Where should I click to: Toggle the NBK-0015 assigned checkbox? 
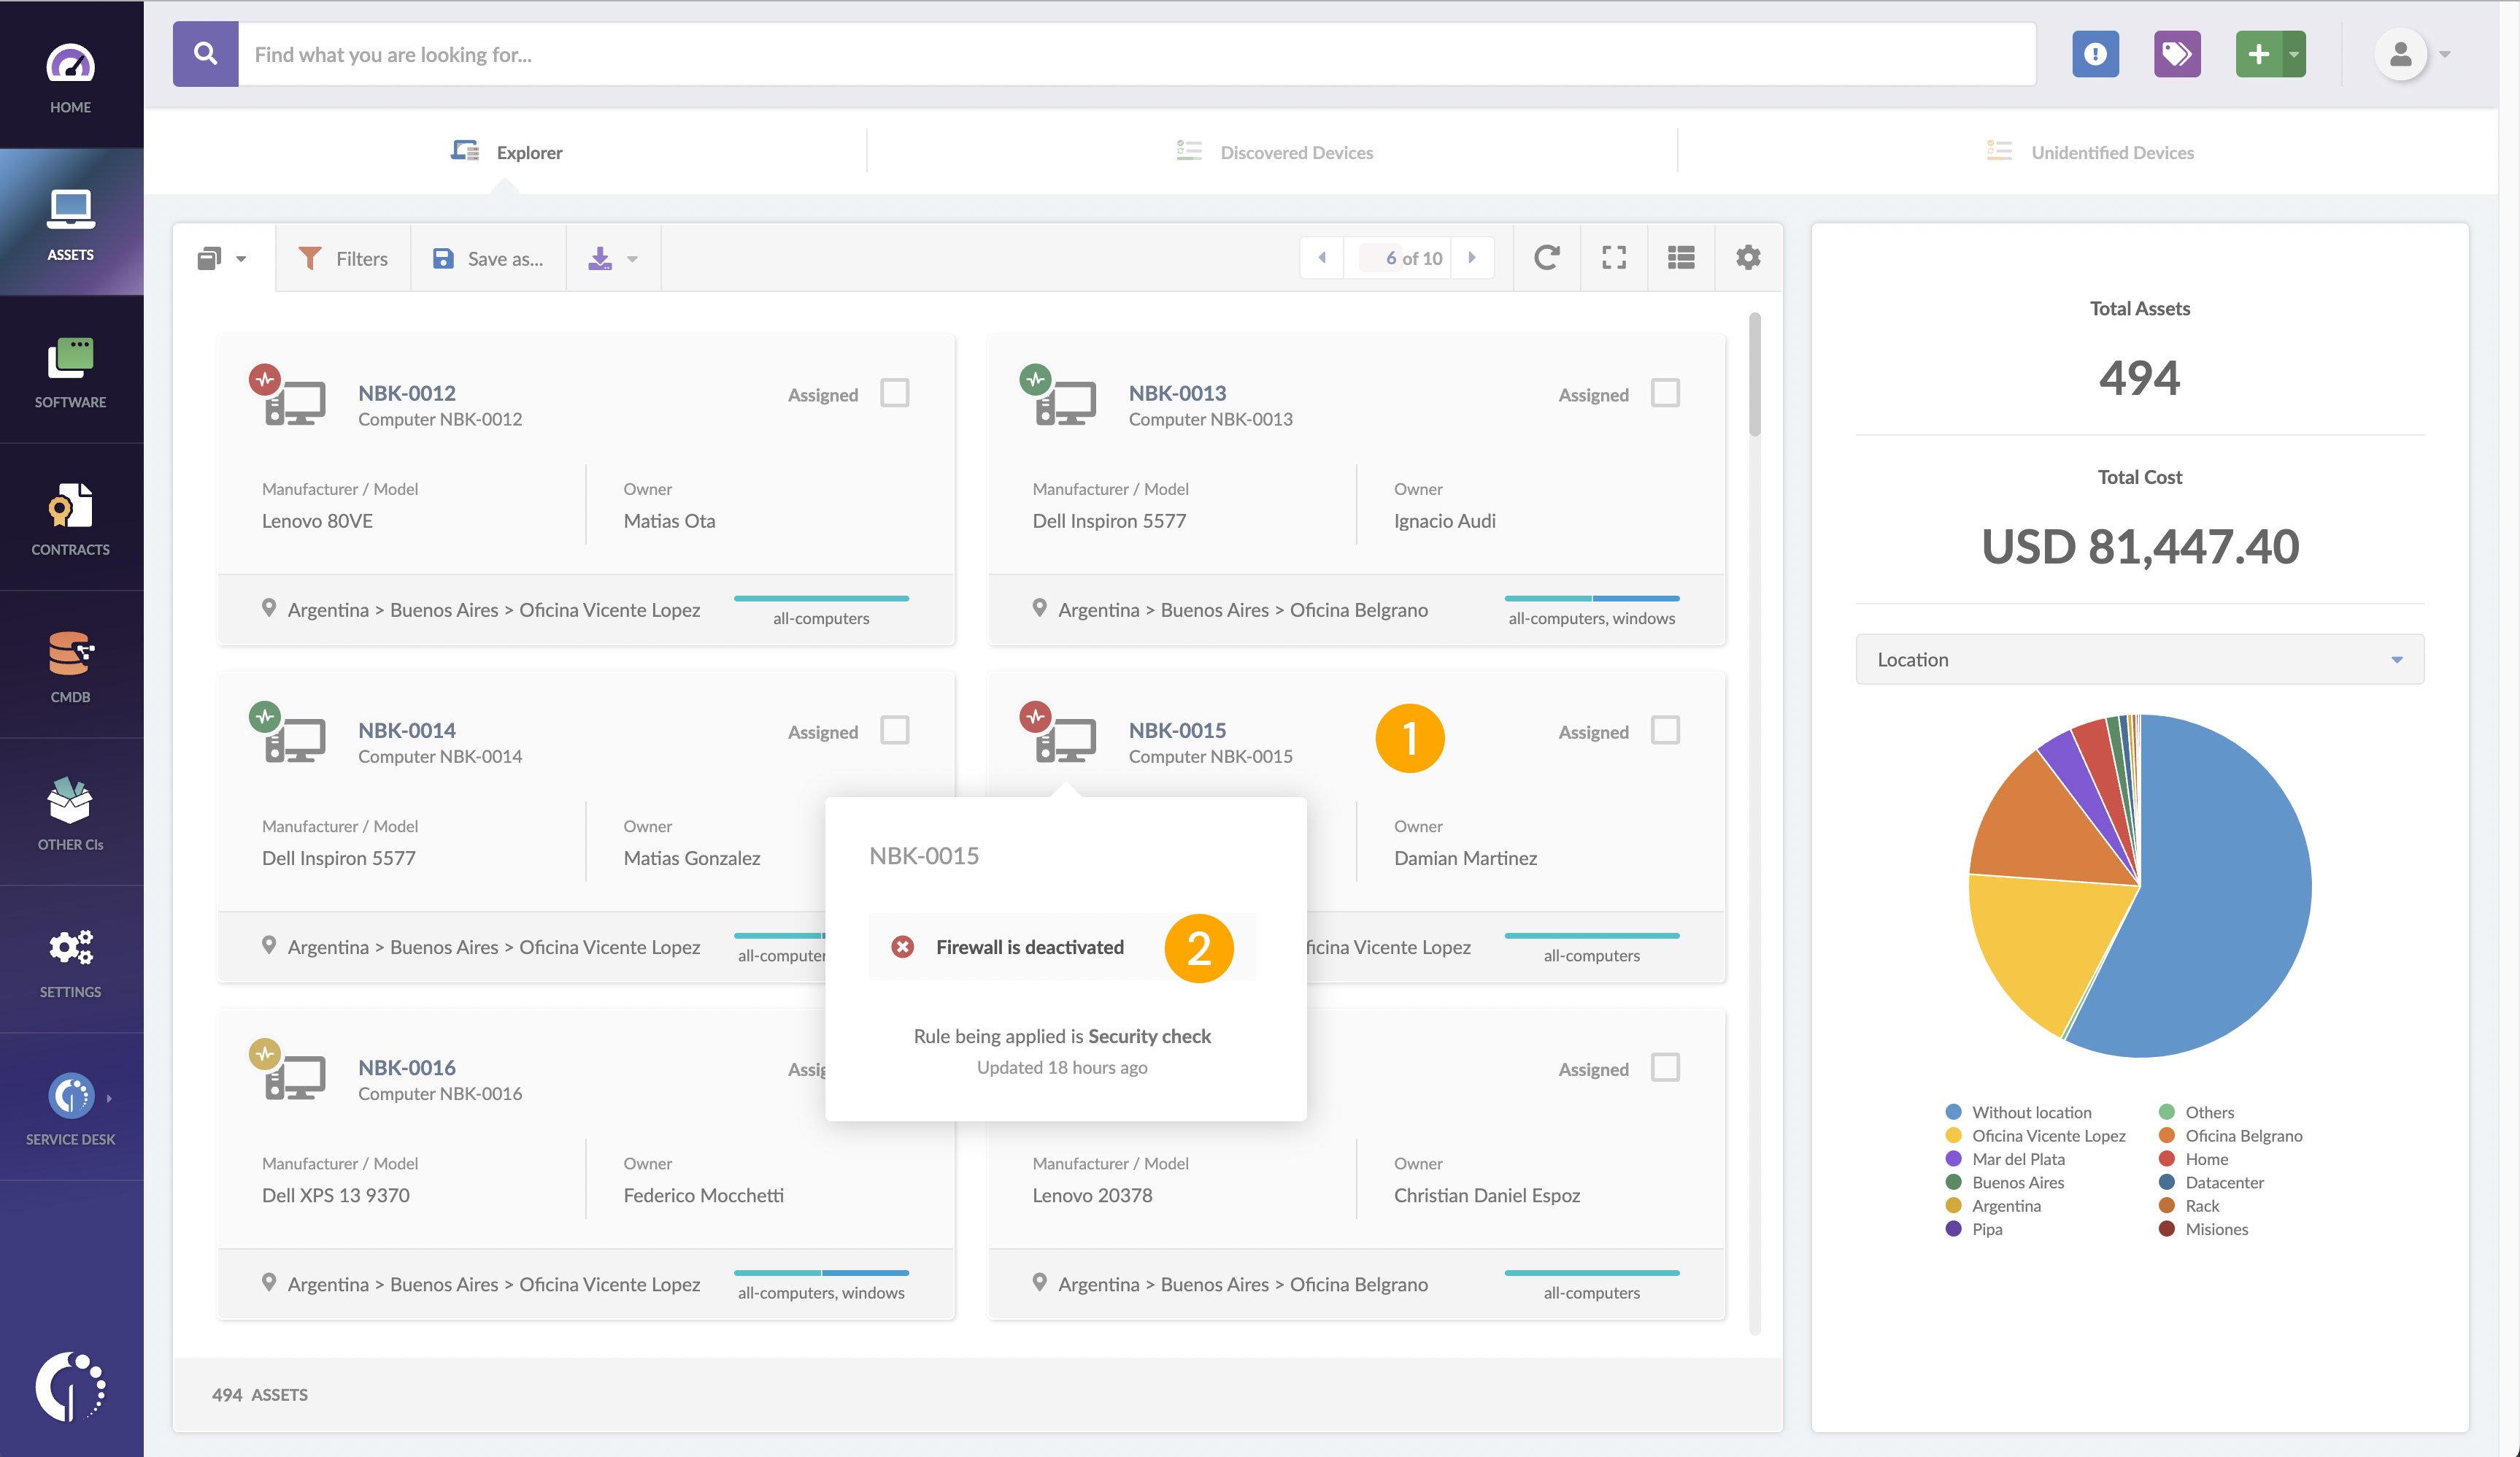pyautogui.click(x=1665, y=730)
